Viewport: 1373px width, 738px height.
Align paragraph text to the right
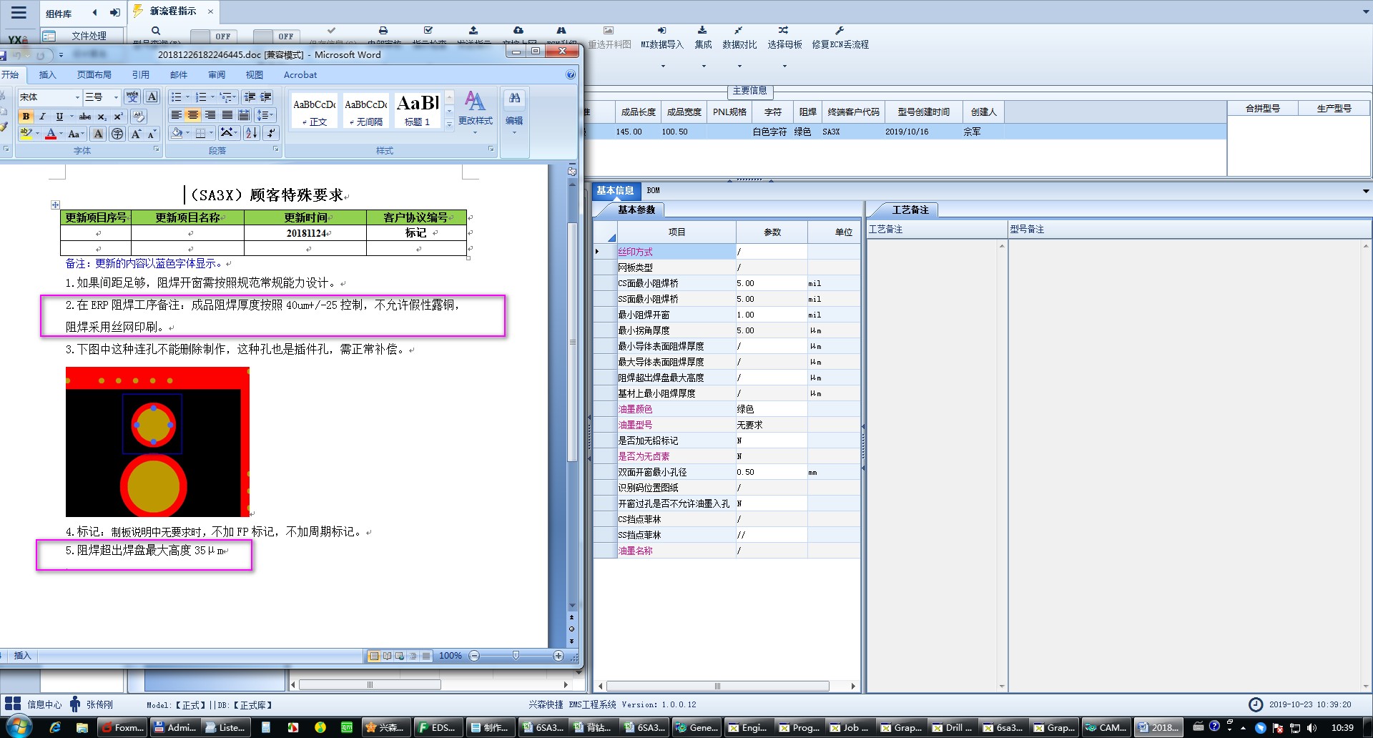210,115
